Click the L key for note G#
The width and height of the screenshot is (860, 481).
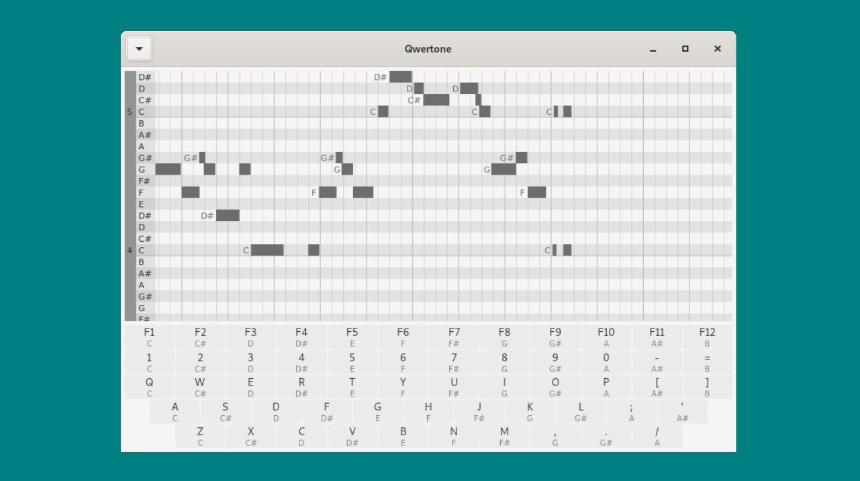click(581, 412)
